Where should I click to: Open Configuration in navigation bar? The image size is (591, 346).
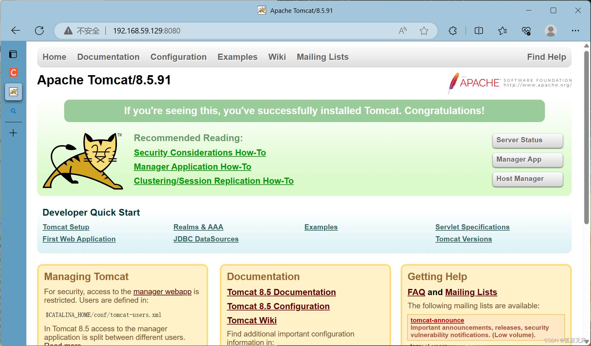point(178,57)
